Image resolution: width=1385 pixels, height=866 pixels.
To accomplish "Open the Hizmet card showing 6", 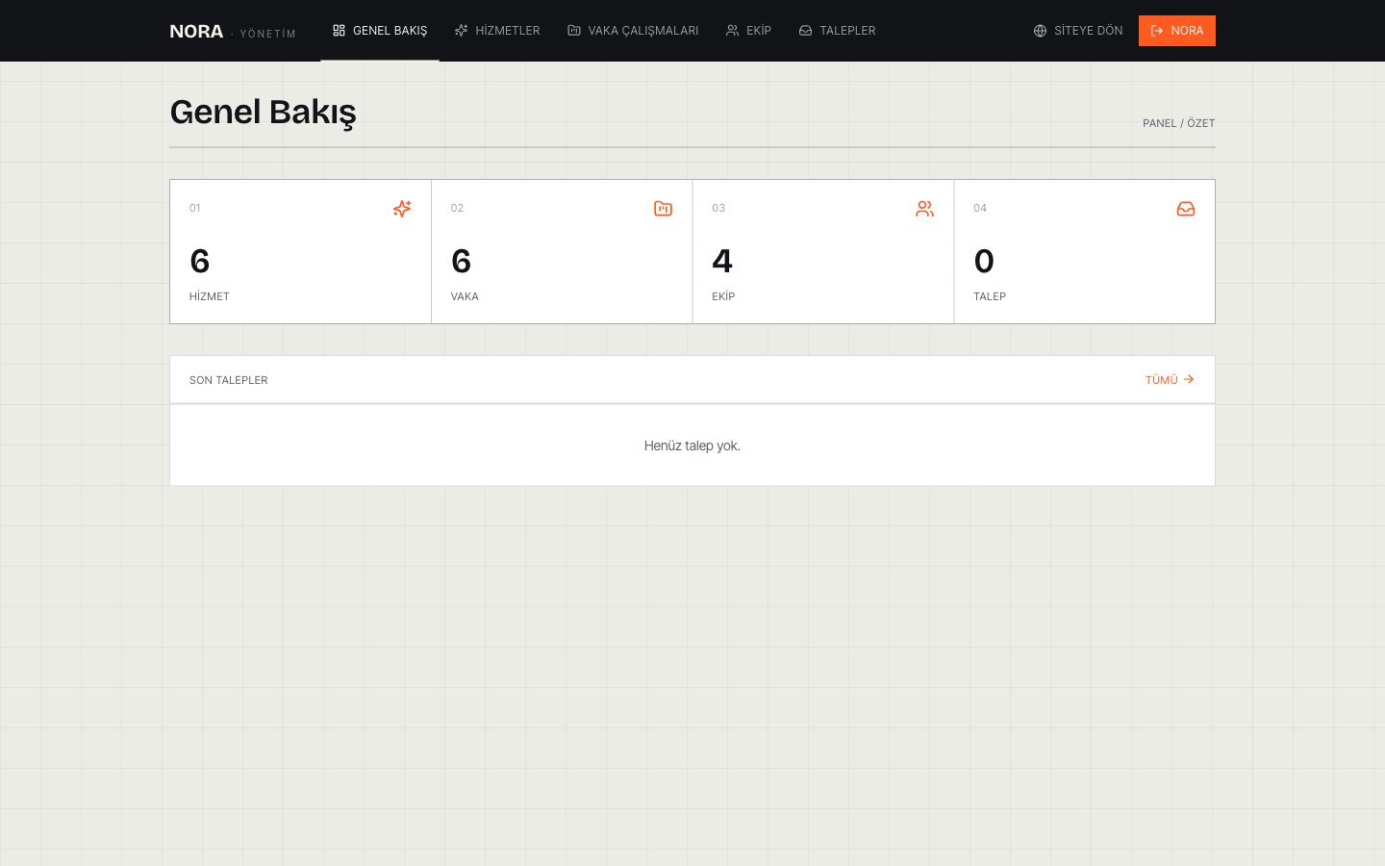I will [x=300, y=252].
